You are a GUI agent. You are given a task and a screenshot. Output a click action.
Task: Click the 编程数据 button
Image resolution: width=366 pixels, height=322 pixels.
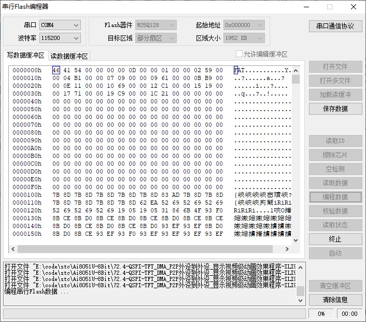[335, 197]
